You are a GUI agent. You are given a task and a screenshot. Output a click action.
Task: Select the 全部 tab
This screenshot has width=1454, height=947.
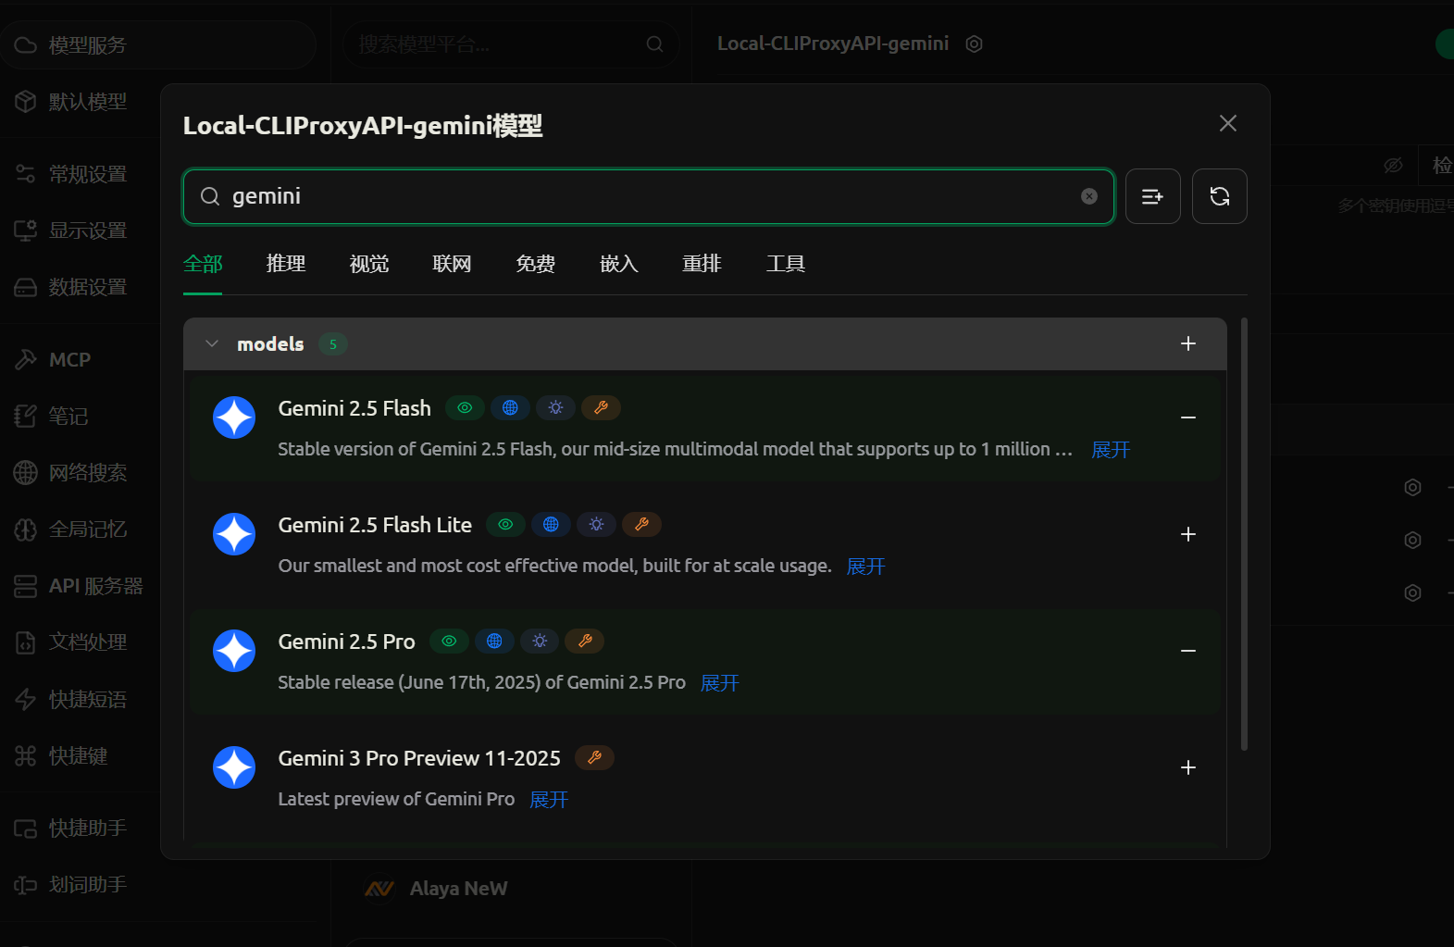203,264
